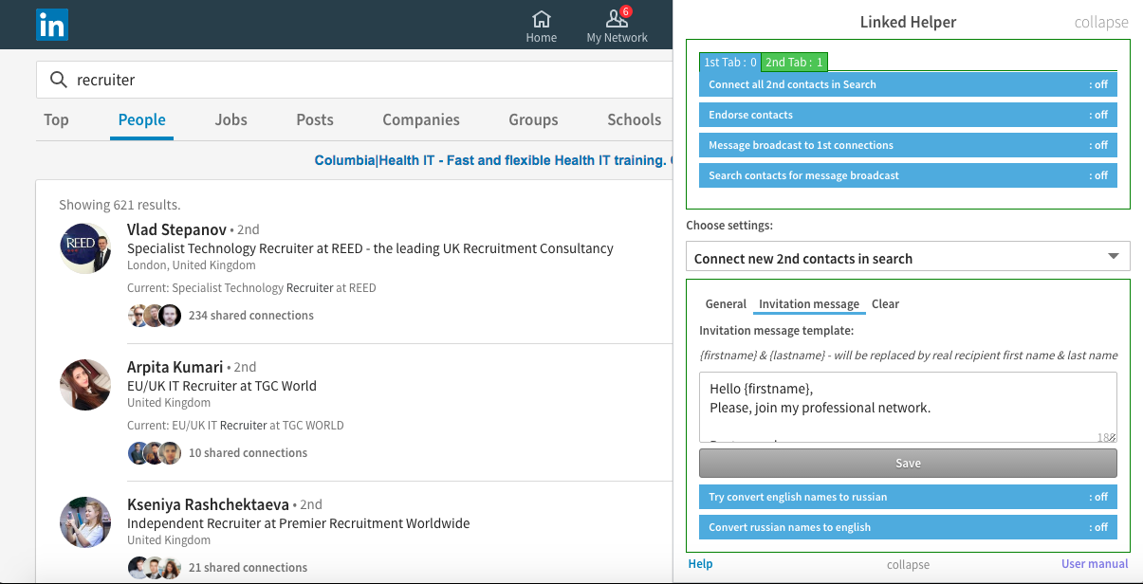View 21 shared connections
This screenshot has height=584, width=1143.
point(248,568)
